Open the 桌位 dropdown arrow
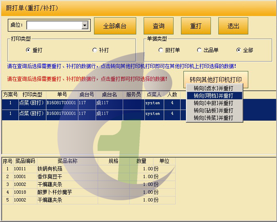 (85, 25)
